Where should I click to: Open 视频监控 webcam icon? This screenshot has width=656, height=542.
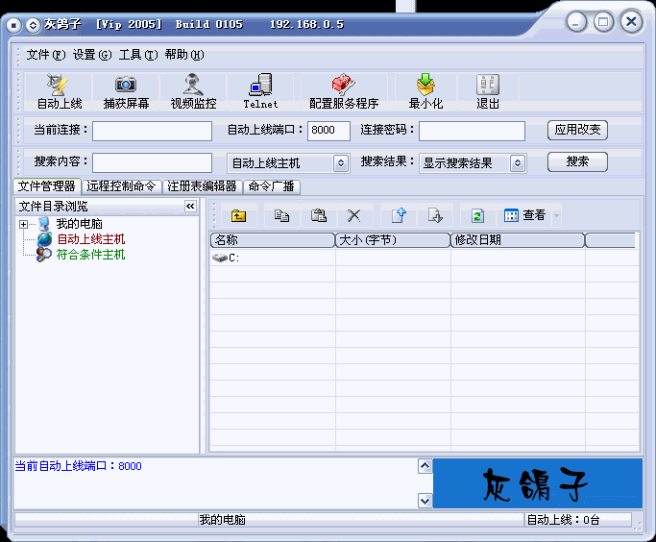pyautogui.click(x=193, y=86)
